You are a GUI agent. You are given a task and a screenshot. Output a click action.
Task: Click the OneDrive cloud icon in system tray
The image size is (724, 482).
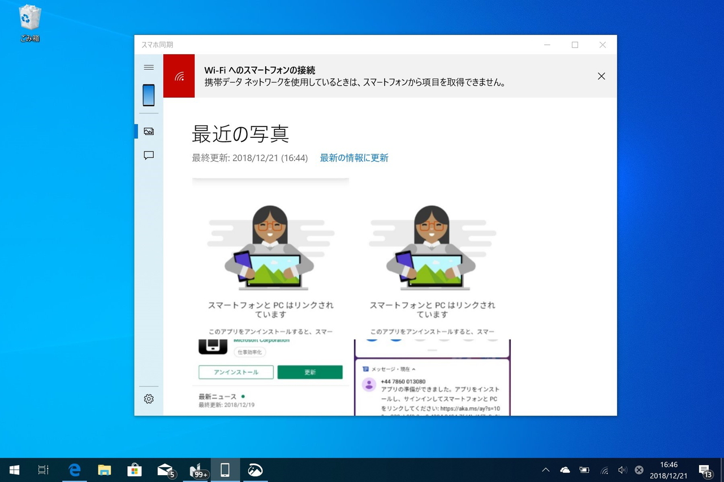(564, 470)
